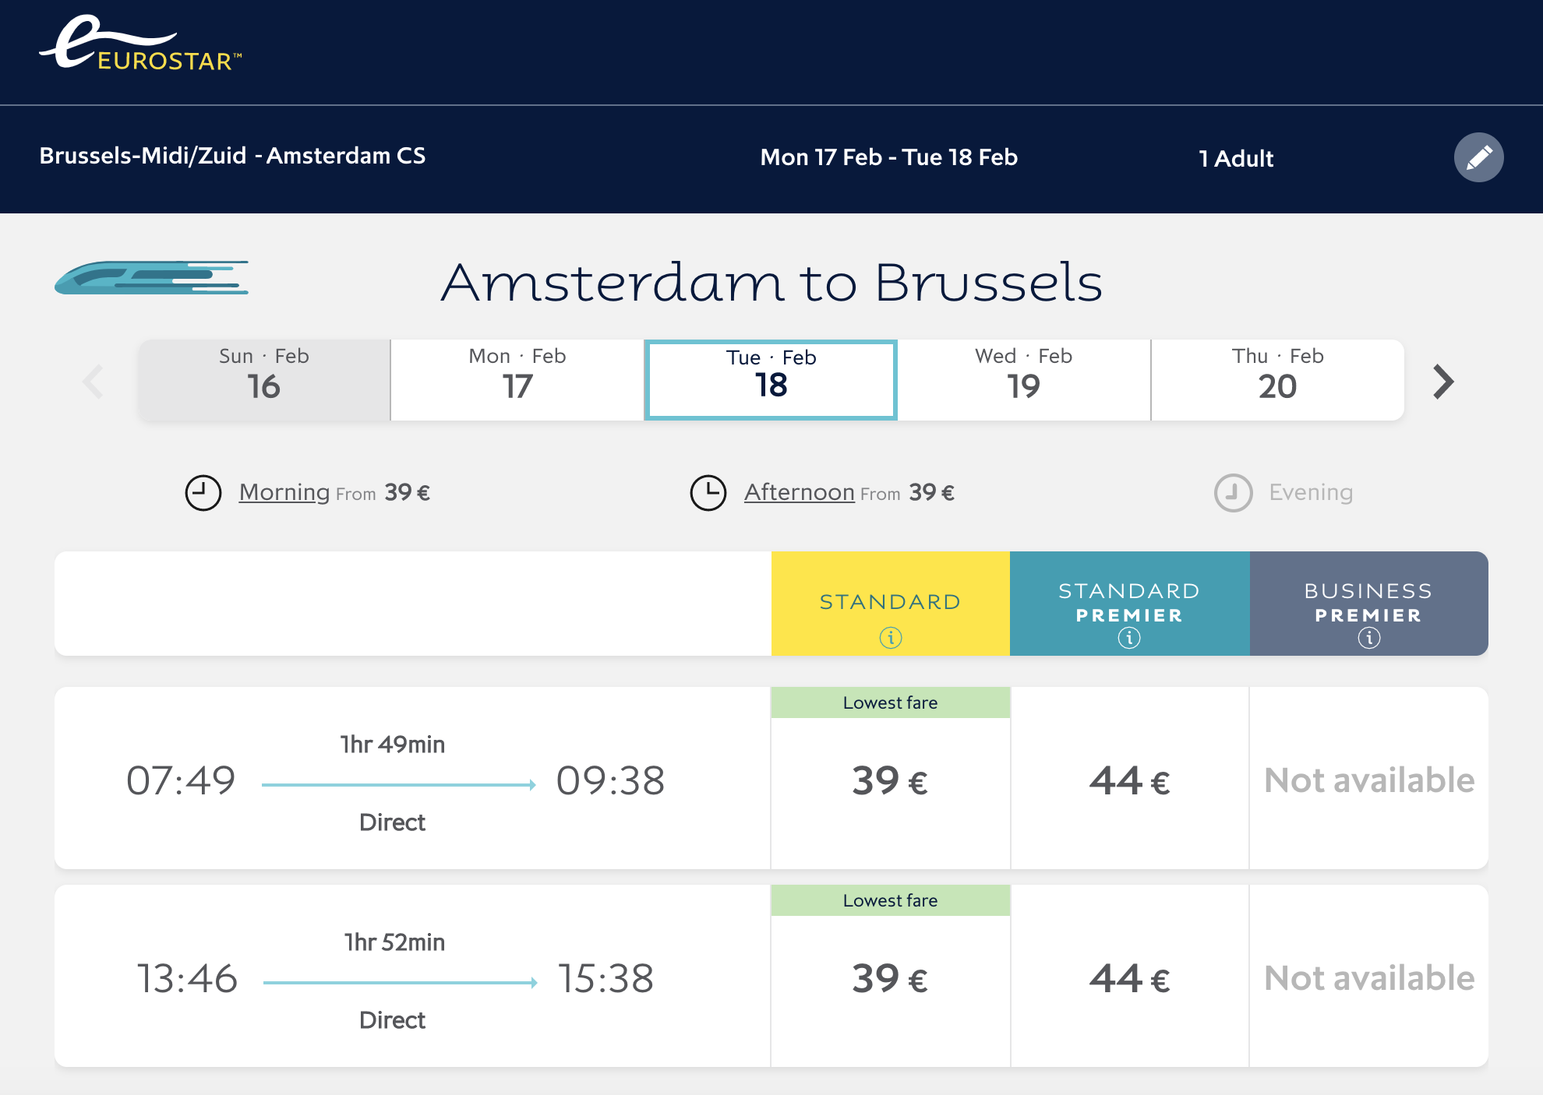Show next dates with right chevron
The height and width of the screenshot is (1095, 1543).
point(1443,382)
